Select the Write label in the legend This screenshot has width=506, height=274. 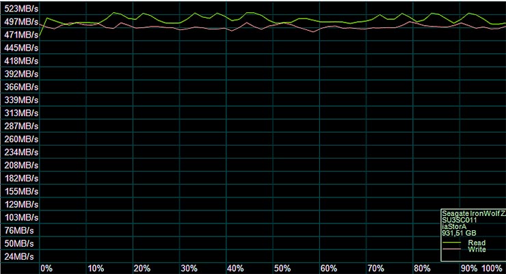pos(477,250)
